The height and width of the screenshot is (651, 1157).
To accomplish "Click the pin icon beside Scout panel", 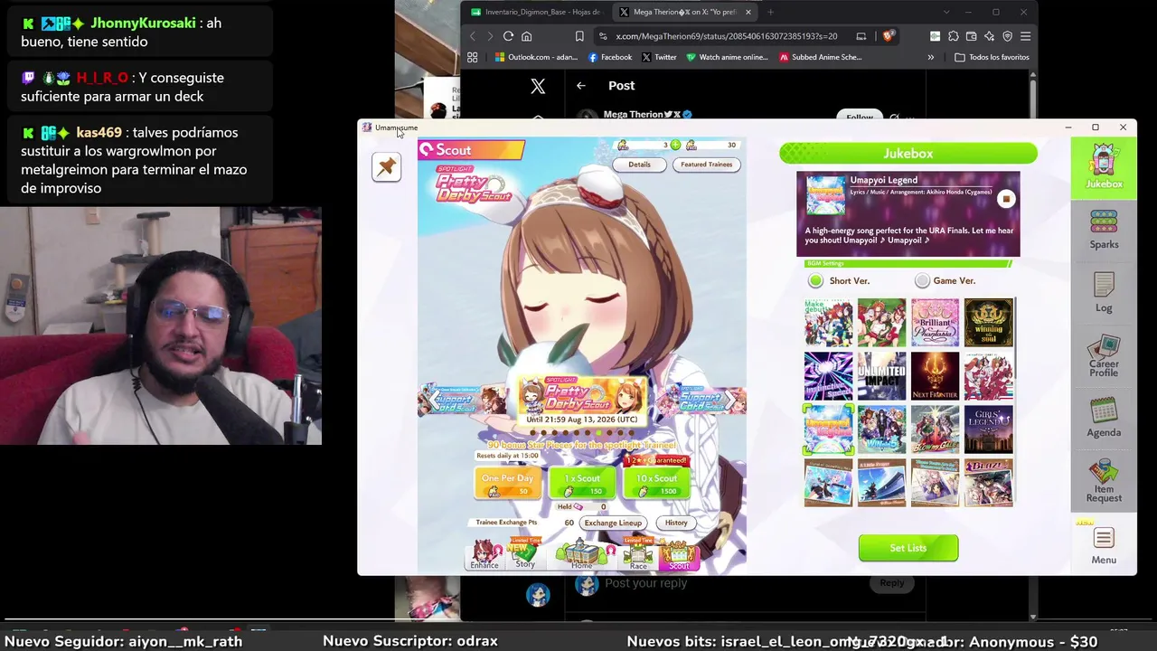I will (x=386, y=166).
